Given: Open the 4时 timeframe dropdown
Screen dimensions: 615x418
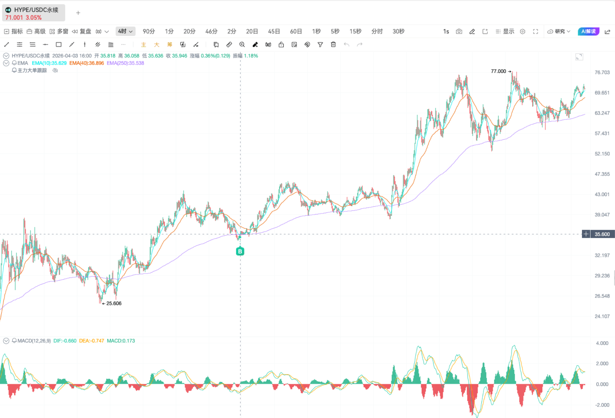Looking at the screenshot, I should pyautogui.click(x=125, y=31).
